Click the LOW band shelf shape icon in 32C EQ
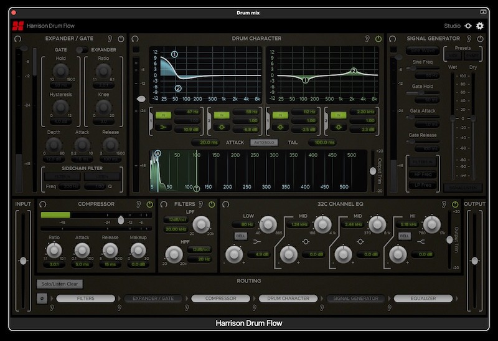Image resolution: width=498 pixels, height=341 pixels. click(257, 242)
